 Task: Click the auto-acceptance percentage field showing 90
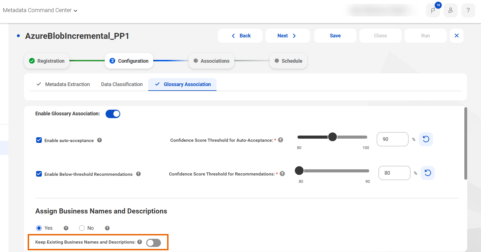(393, 139)
